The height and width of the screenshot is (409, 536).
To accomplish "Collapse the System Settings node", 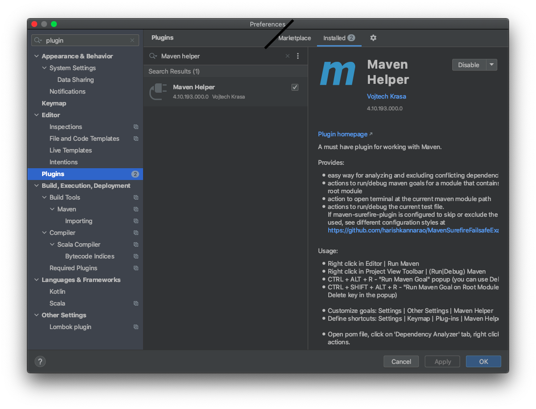I will pyautogui.click(x=45, y=68).
